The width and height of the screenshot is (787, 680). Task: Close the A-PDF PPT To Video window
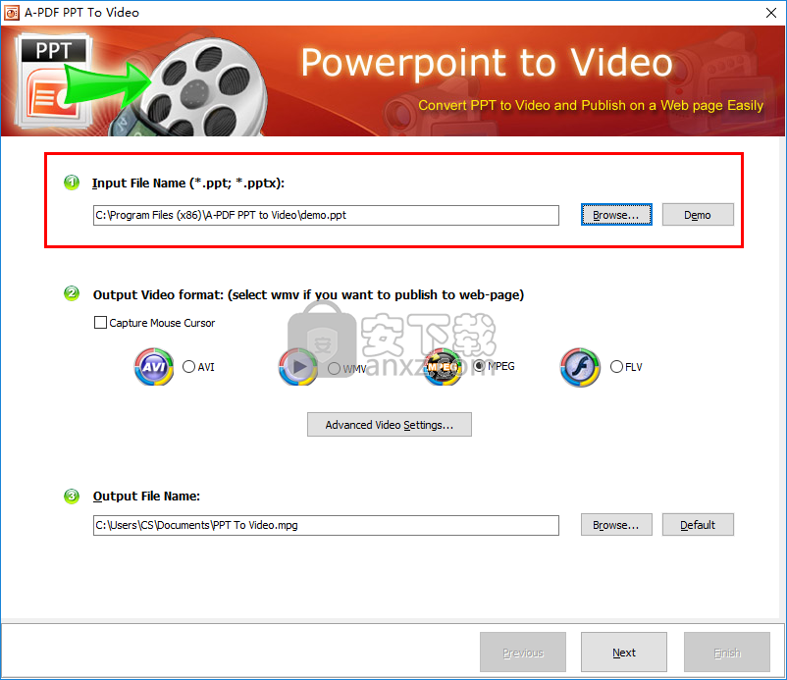[771, 13]
